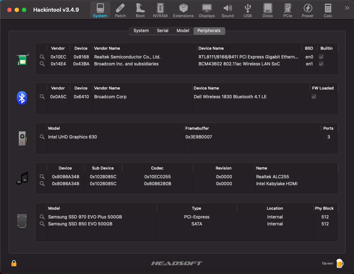This screenshot has width=354, height=274.
Task: Open the Boot section
Action: [140, 10]
